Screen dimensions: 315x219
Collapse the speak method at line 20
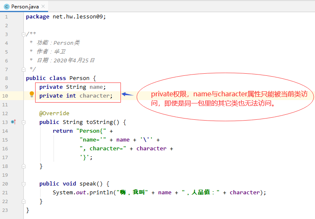pyautogui.click(x=23, y=184)
